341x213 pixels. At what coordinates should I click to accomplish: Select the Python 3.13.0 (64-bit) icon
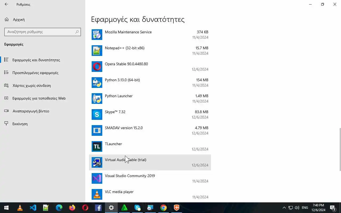(x=97, y=83)
